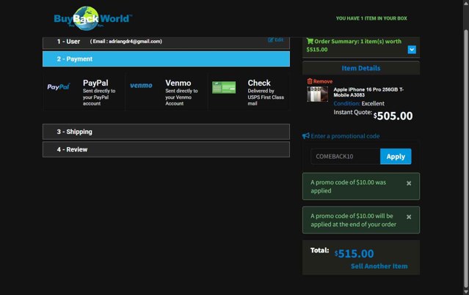The width and height of the screenshot is (469, 295).
Task: Click the BuyBackWorld globe logo
Action: pos(92,18)
